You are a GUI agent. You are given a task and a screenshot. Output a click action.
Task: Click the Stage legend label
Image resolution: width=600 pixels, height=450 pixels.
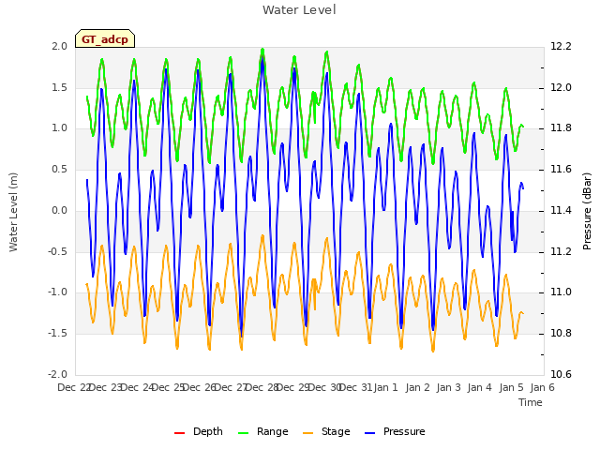coord(336,431)
